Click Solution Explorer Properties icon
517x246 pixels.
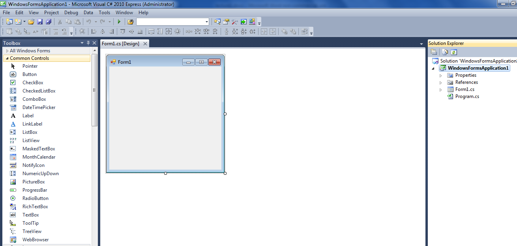(x=434, y=52)
